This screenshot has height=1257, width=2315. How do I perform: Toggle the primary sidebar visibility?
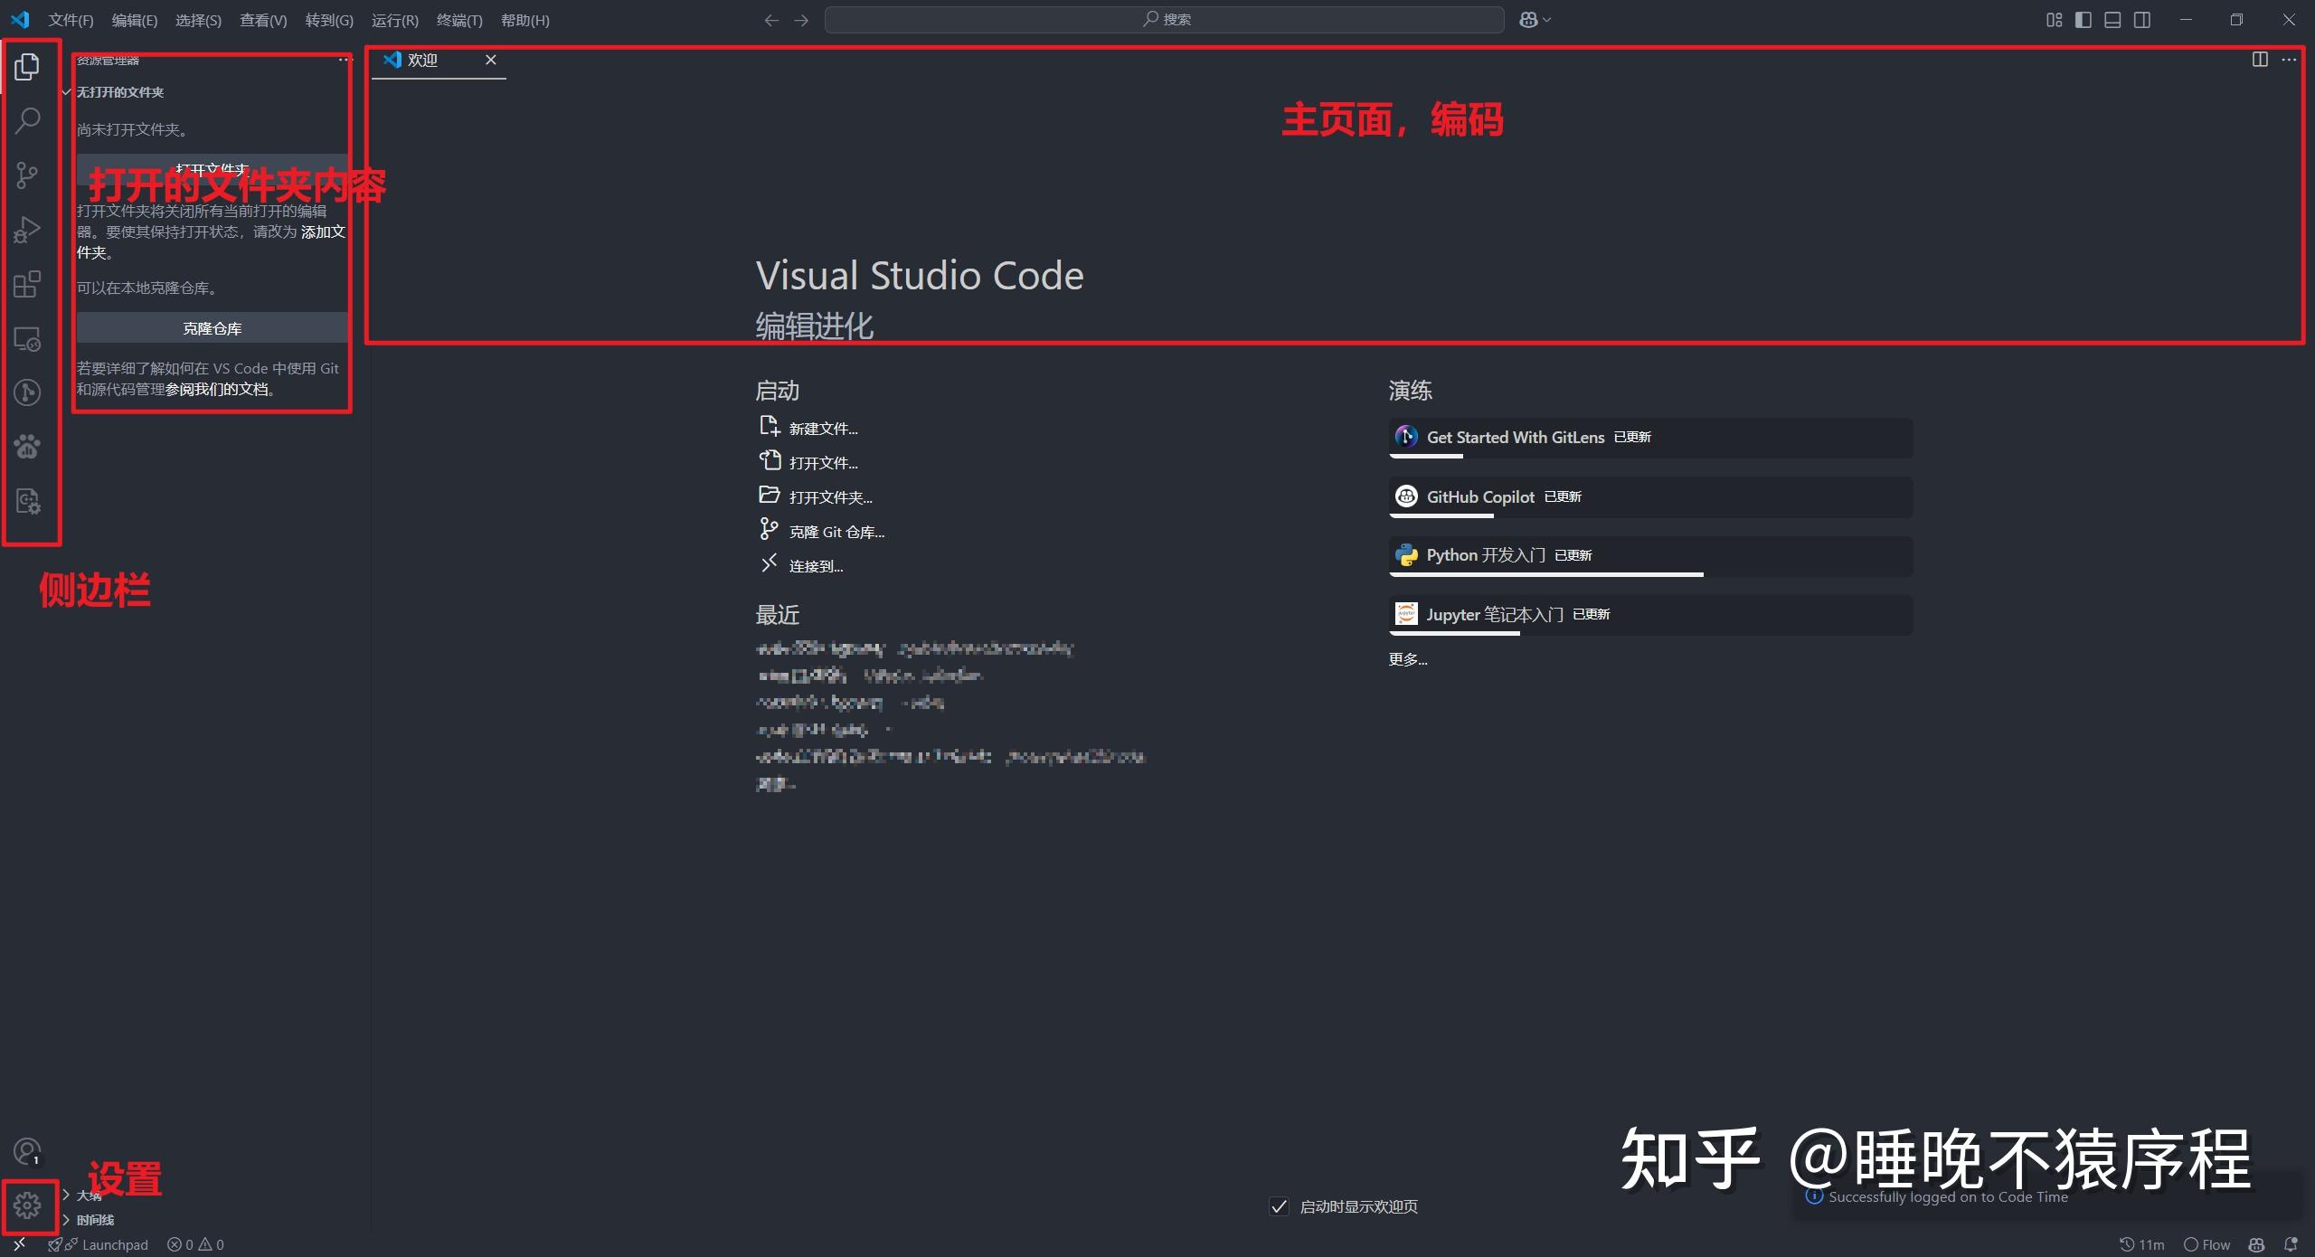pyautogui.click(x=2082, y=19)
